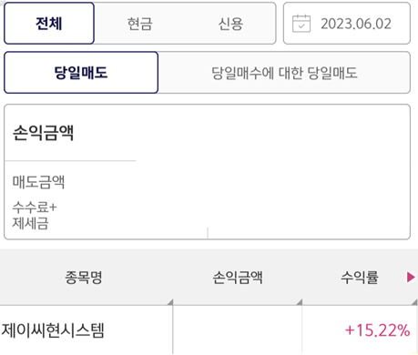Click the 종목명 column header
The image size is (418, 355).
point(84,278)
